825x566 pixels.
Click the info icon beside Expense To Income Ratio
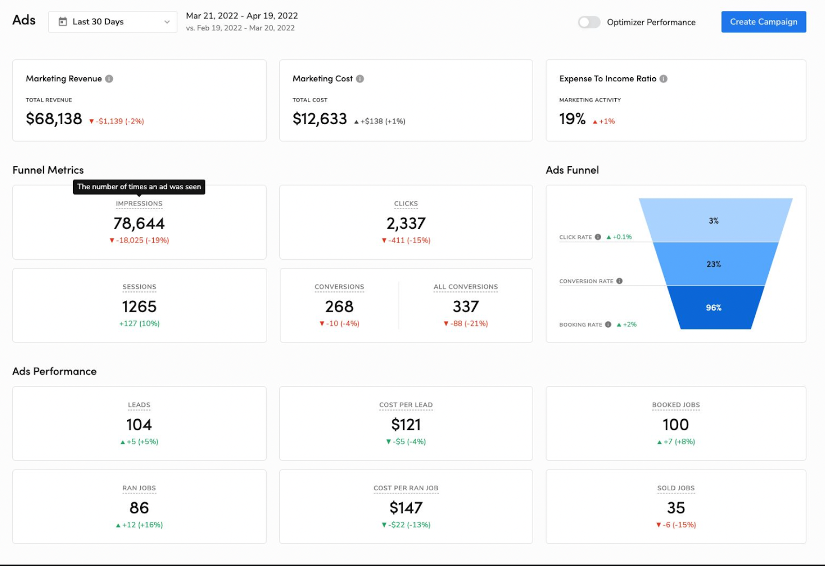click(664, 79)
